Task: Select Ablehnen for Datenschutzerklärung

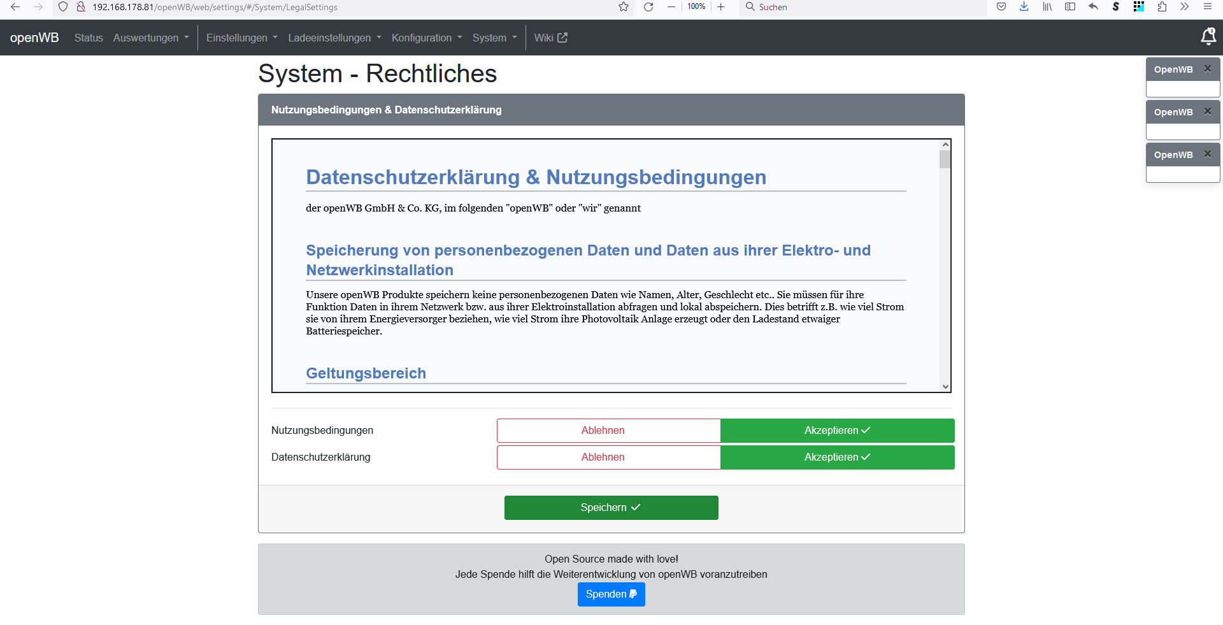Action: (x=608, y=457)
